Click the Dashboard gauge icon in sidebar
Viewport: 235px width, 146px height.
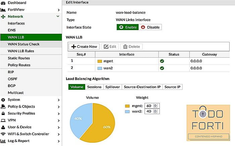3,3
